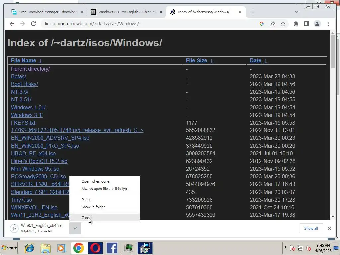Click the scrollbar down arrow
This screenshot has width=340, height=255.
[x=332, y=217]
